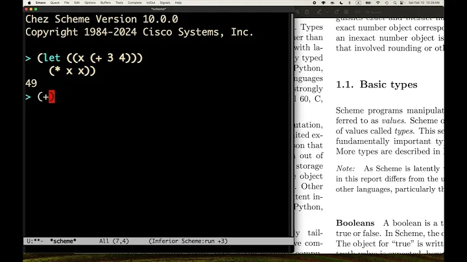The image size is (467, 262).
Task: Click the circled annotate icon in PDF toolbar
Action: click(x=346, y=12)
